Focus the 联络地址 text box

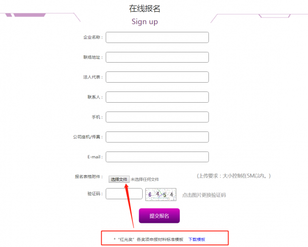pos(157,57)
